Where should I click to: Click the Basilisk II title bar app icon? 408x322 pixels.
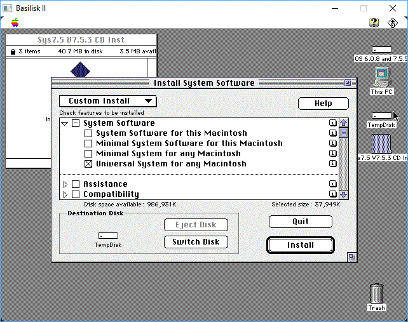coord(8,8)
